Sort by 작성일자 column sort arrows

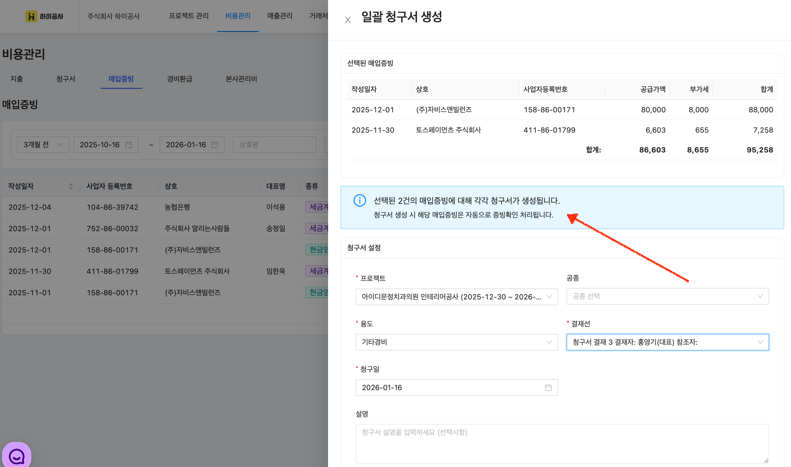71,186
